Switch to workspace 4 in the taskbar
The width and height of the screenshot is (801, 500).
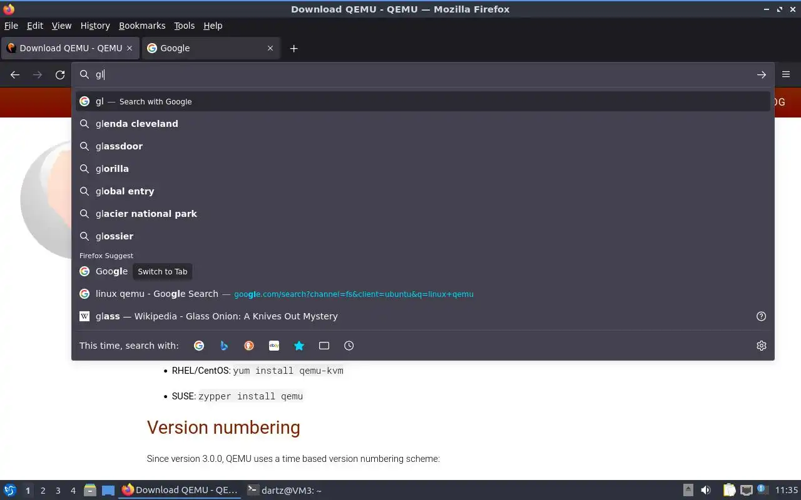73,491
